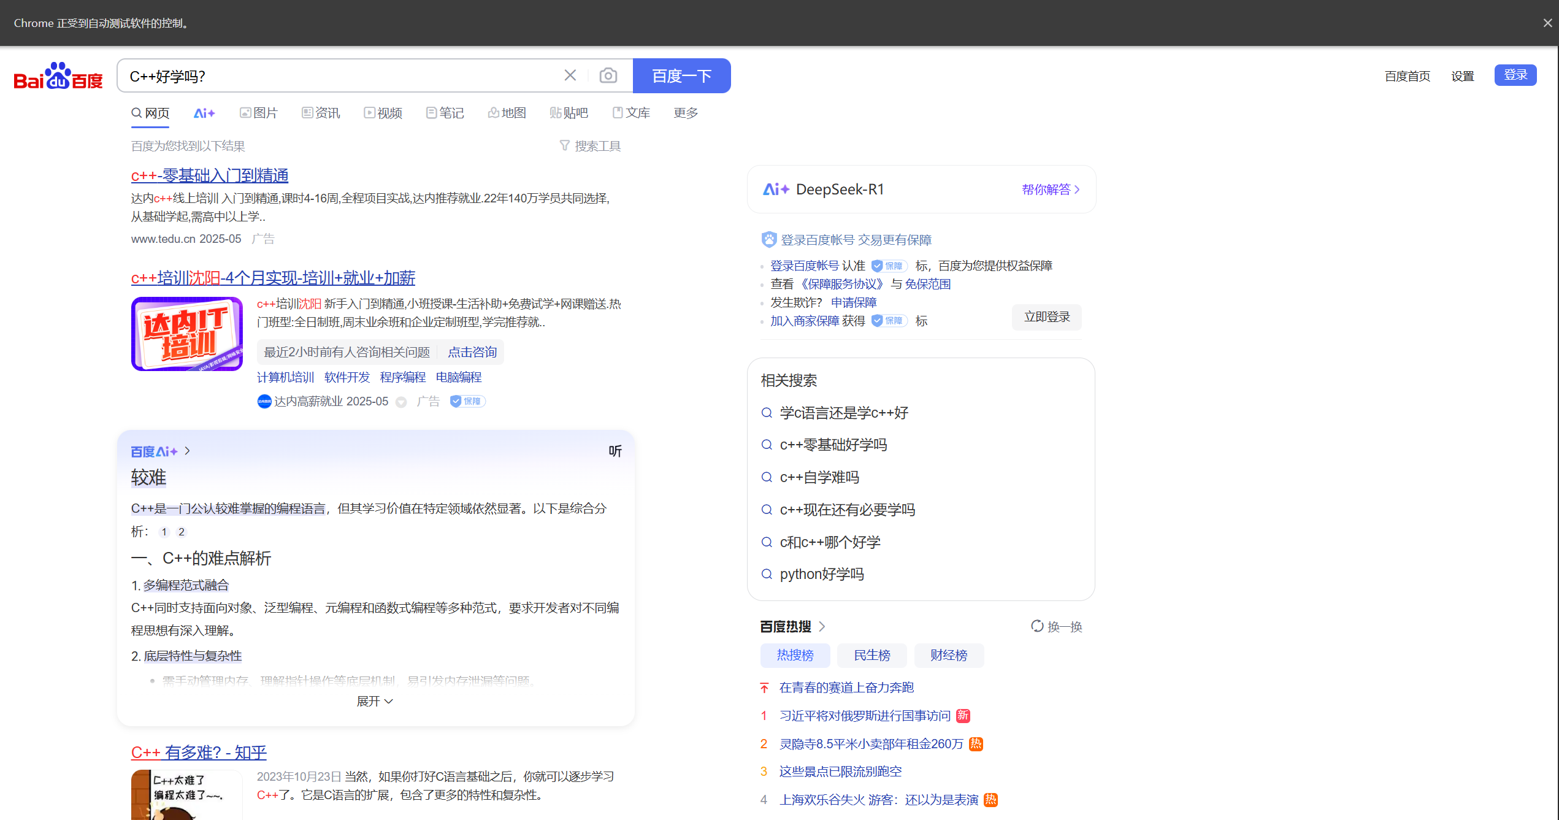Switch to the 图片 tab
Viewport: 1559px width, 820px height.
[x=258, y=113]
